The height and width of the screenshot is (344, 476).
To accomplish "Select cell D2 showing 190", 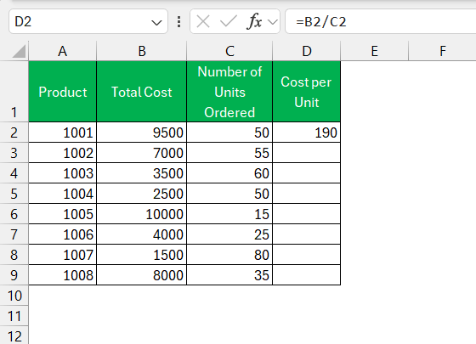I will 307,133.
